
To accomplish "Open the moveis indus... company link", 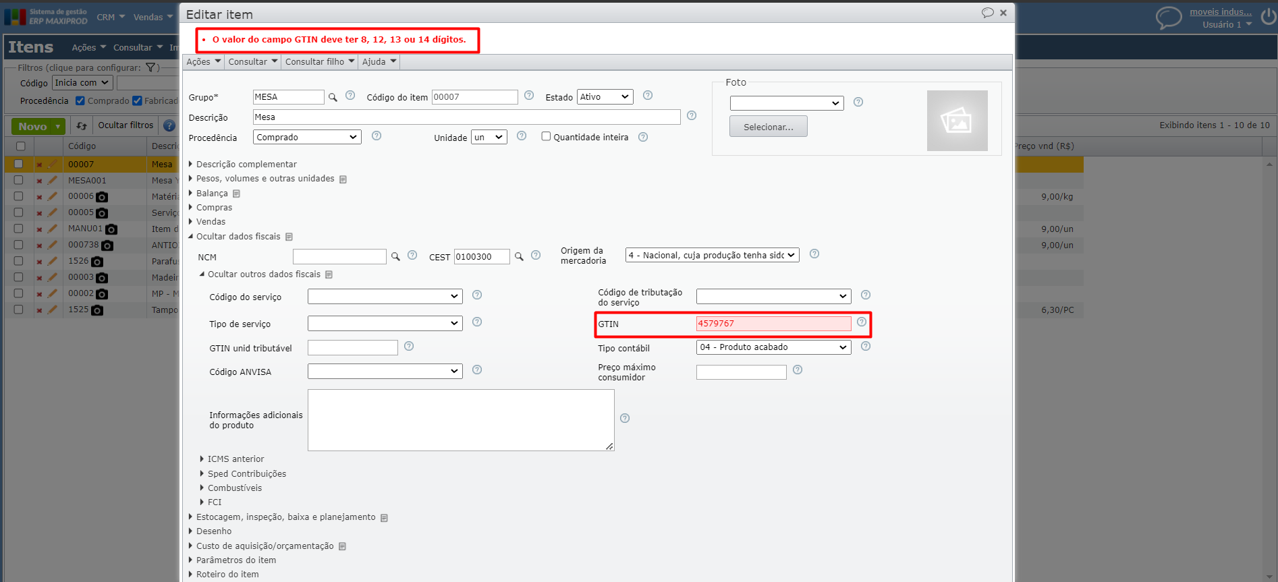I will point(1220,12).
